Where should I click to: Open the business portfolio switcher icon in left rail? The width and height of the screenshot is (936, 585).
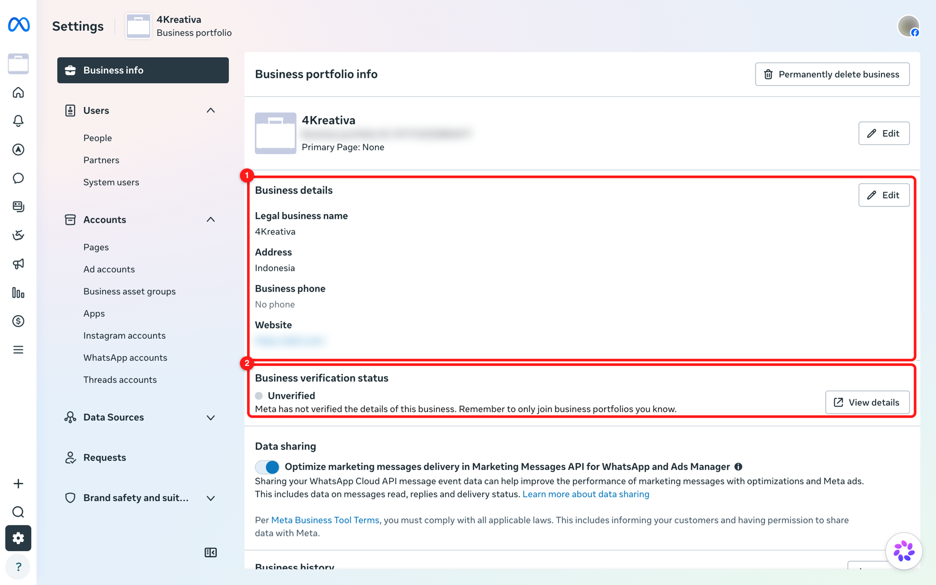(18, 63)
